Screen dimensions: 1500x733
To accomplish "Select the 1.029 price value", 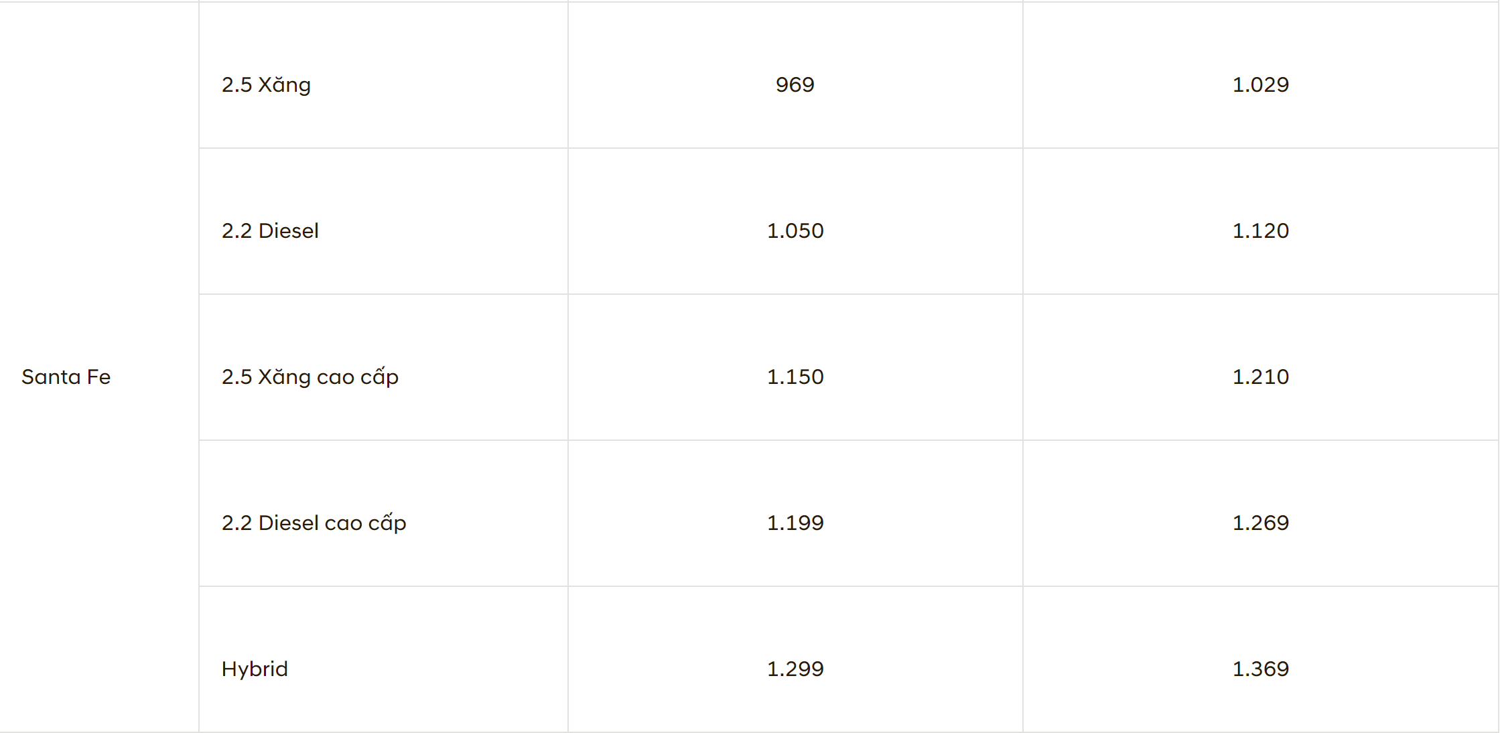I will point(1260,85).
